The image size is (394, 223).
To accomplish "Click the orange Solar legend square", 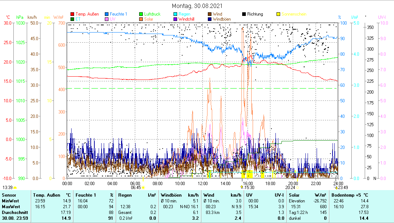I will (x=141, y=19).
